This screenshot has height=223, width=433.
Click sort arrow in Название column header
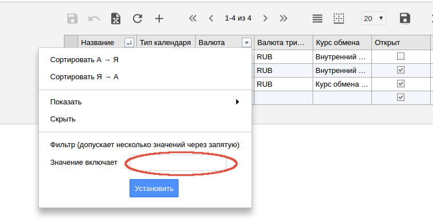(x=130, y=43)
